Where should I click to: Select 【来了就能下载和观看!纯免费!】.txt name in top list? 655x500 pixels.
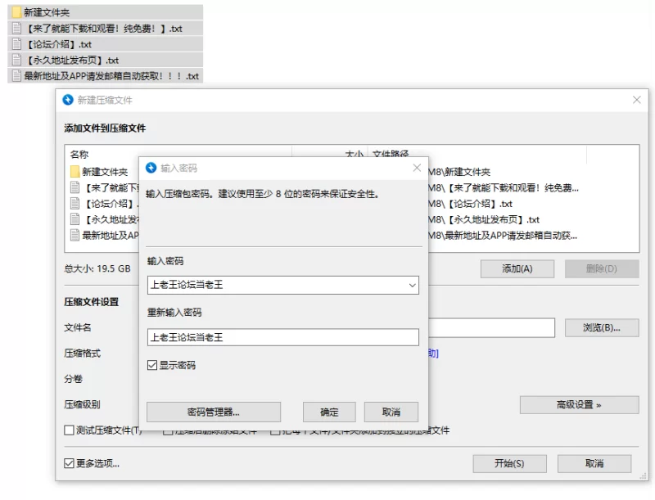(x=103, y=29)
